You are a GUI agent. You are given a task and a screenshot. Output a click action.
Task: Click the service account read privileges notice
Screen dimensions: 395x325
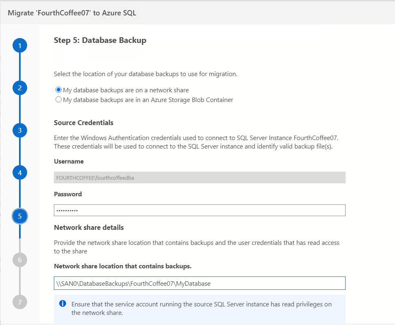coord(201,308)
